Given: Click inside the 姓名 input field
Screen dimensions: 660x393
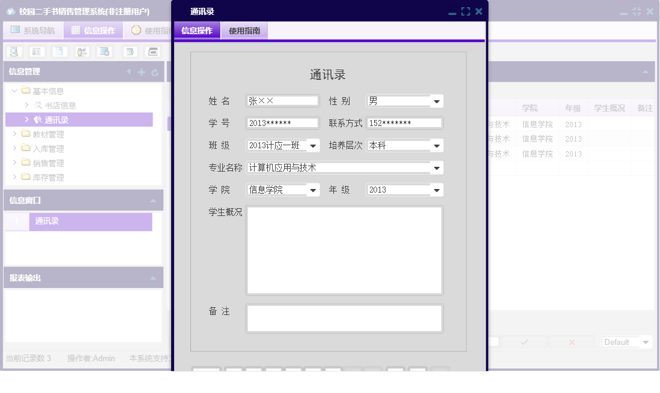Looking at the screenshot, I should click(x=282, y=101).
